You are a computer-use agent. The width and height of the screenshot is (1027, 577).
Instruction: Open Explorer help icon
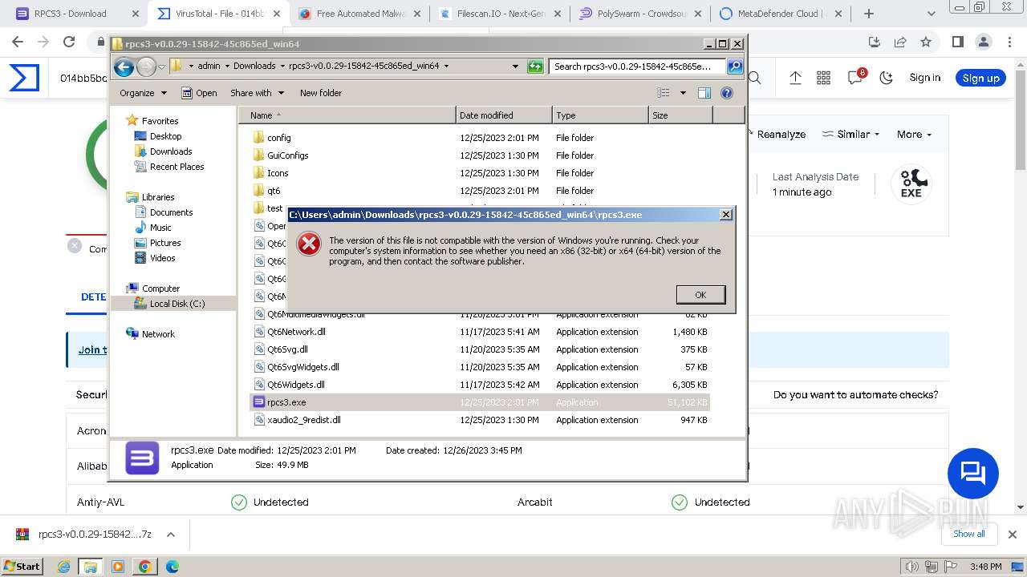click(x=727, y=93)
